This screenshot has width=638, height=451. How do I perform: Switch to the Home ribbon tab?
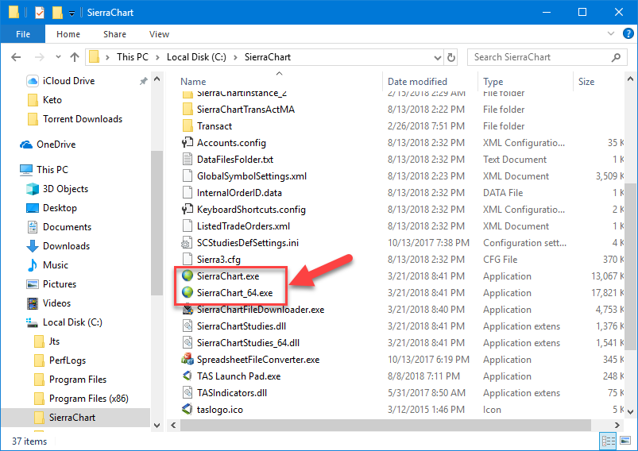coord(68,34)
